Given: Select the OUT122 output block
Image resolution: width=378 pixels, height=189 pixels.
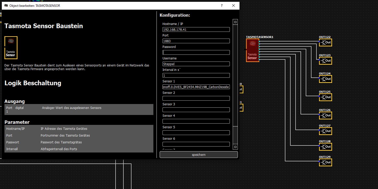Looking at the screenshot, I should coord(326,42).
